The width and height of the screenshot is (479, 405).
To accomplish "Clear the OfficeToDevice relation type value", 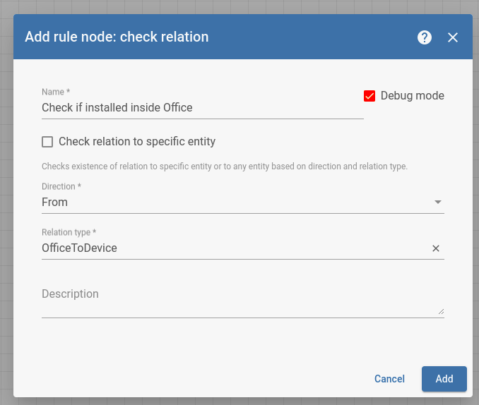I will coord(436,248).
